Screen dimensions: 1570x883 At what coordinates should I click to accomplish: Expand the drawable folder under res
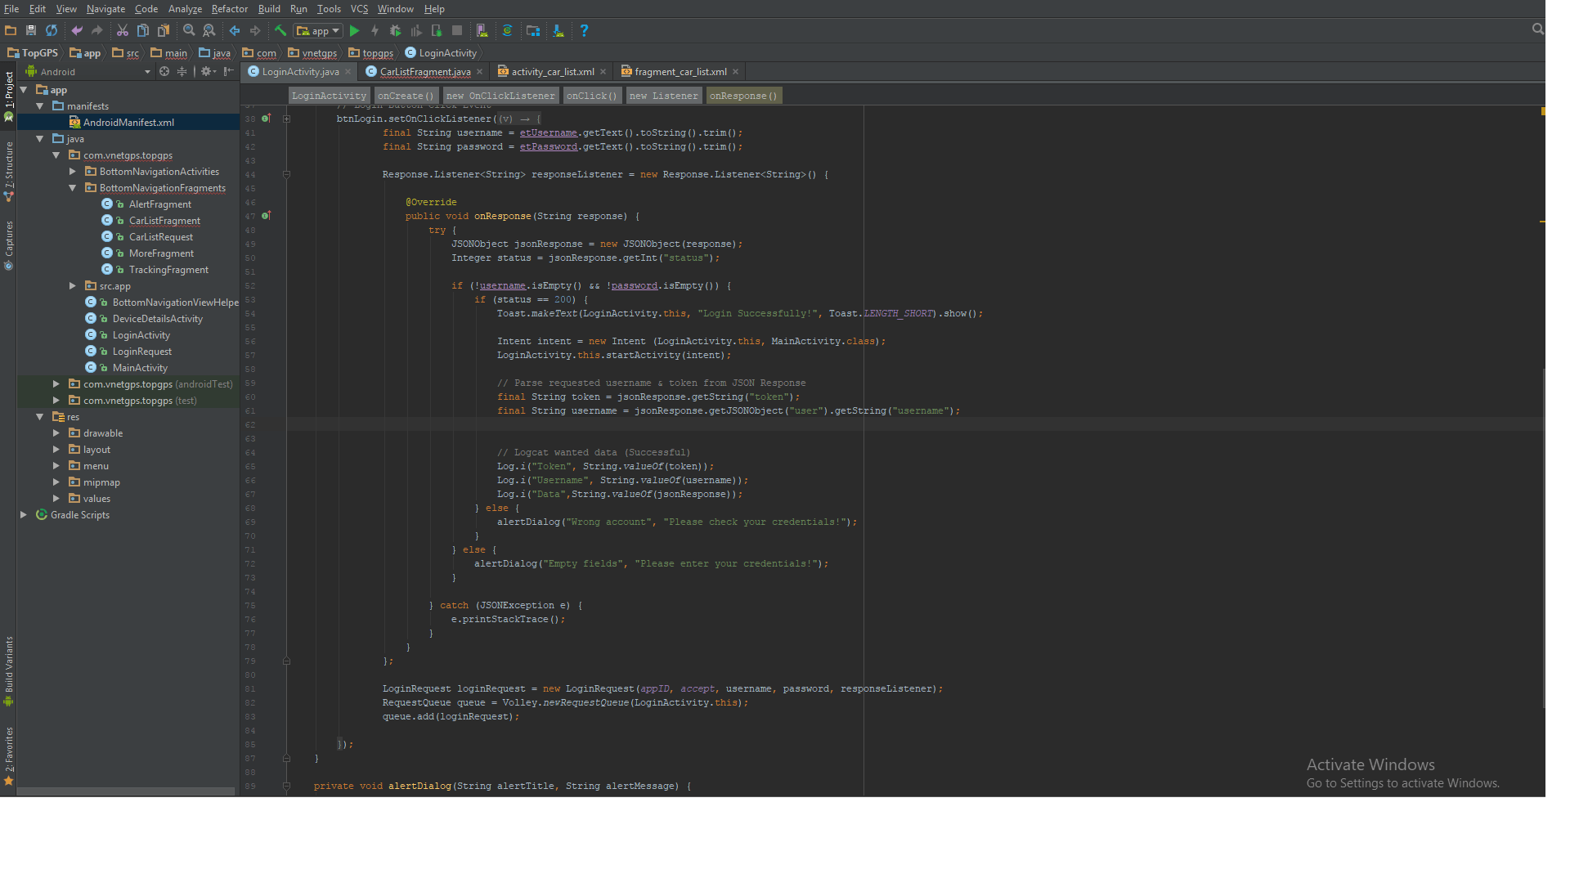point(57,433)
